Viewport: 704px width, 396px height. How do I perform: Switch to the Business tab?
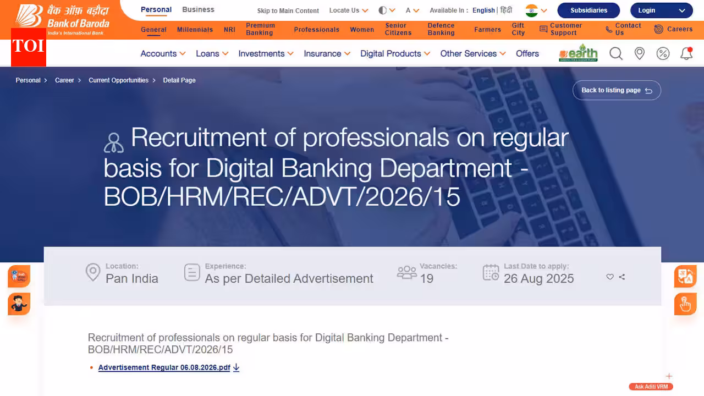[x=198, y=9]
